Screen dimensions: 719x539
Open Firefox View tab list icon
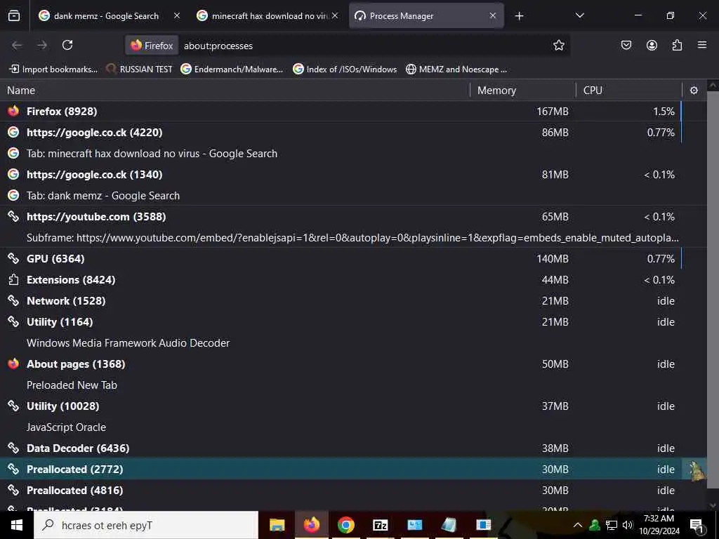(x=14, y=15)
